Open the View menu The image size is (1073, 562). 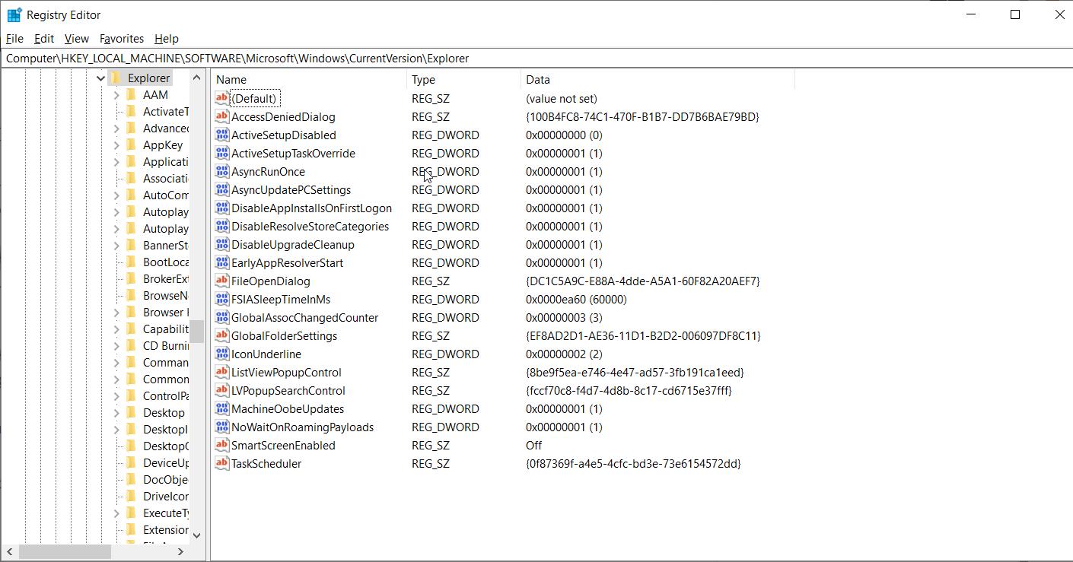[x=77, y=39]
